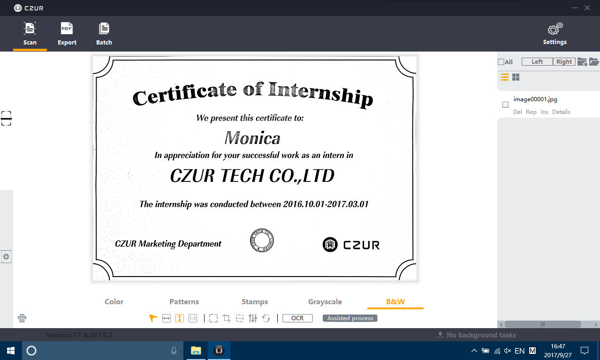600x360 pixels.
Task: Click the Version:17.4.0615.2 label
Action: [79, 335]
